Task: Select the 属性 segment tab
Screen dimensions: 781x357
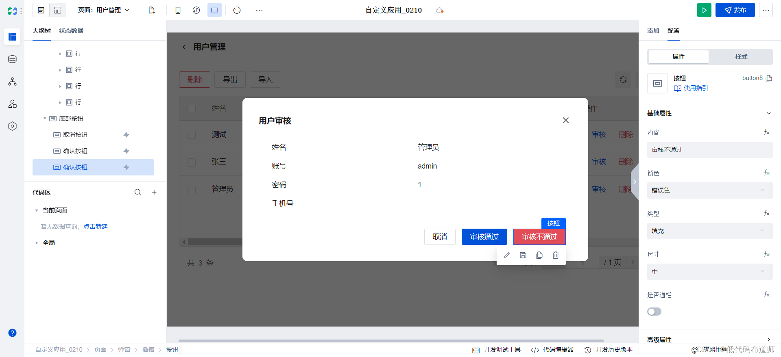Action: click(x=678, y=57)
